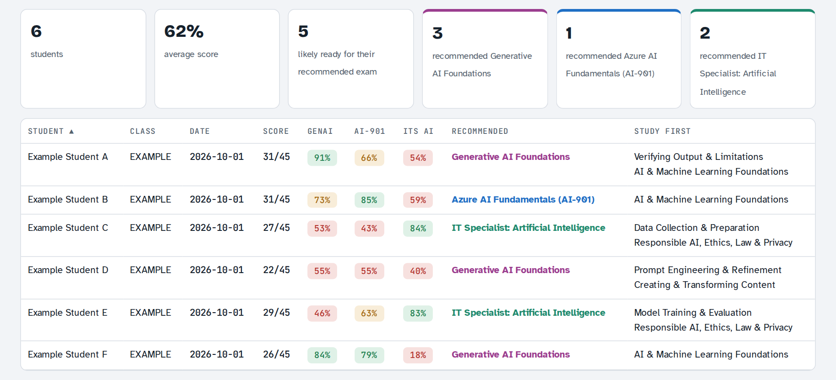The width and height of the screenshot is (836, 380).
Task: Click the AI-901 column header
Action: [x=369, y=131]
